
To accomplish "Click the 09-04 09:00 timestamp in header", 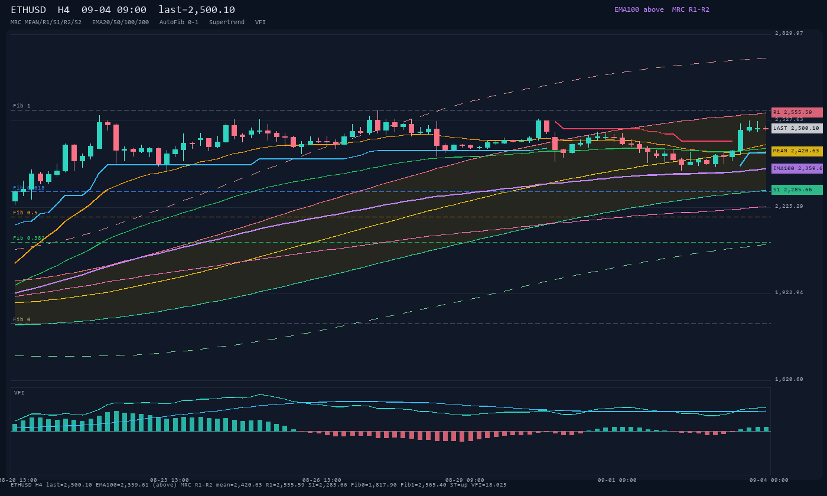I will point(114,10).
